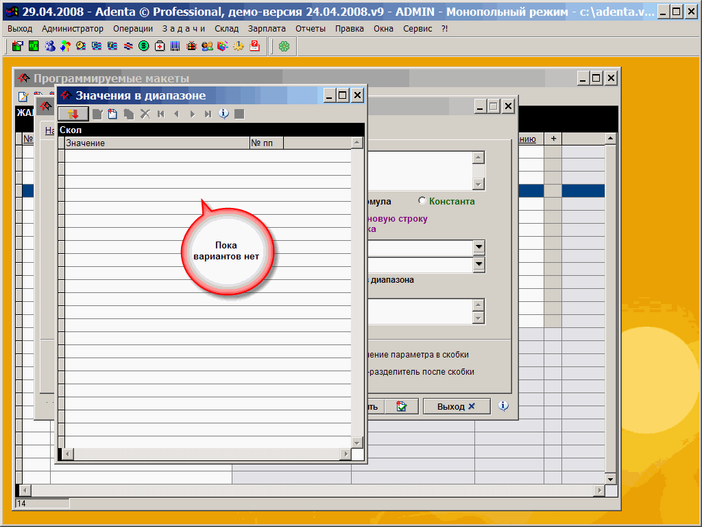Open the first combo box dropdown arrow
Viewport: 702px width, 527px height.
point(479,247)
